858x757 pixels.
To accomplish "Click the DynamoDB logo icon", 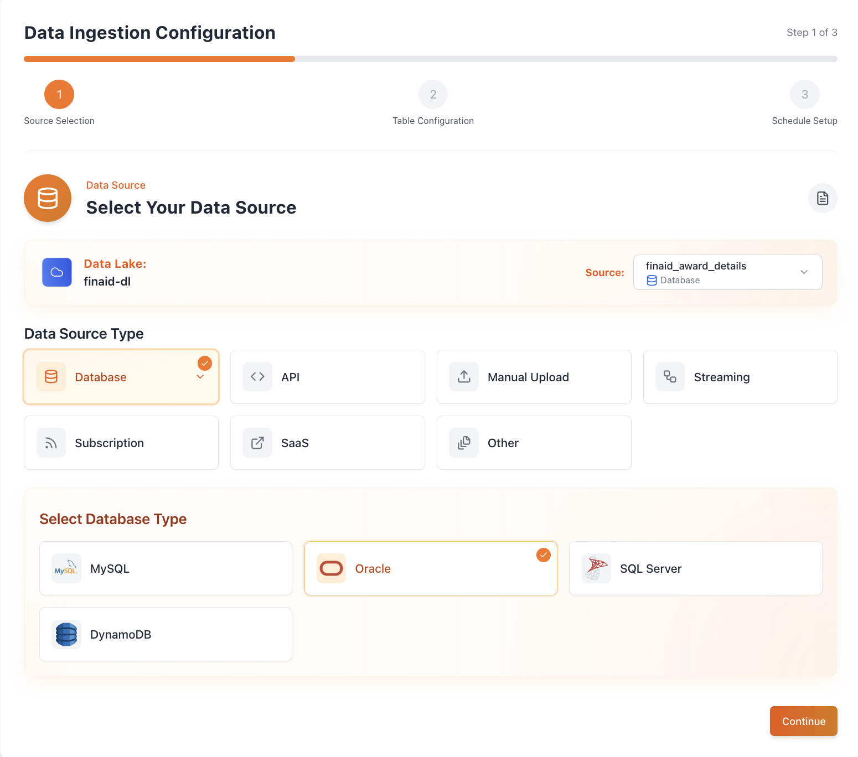I will (66, 634).
